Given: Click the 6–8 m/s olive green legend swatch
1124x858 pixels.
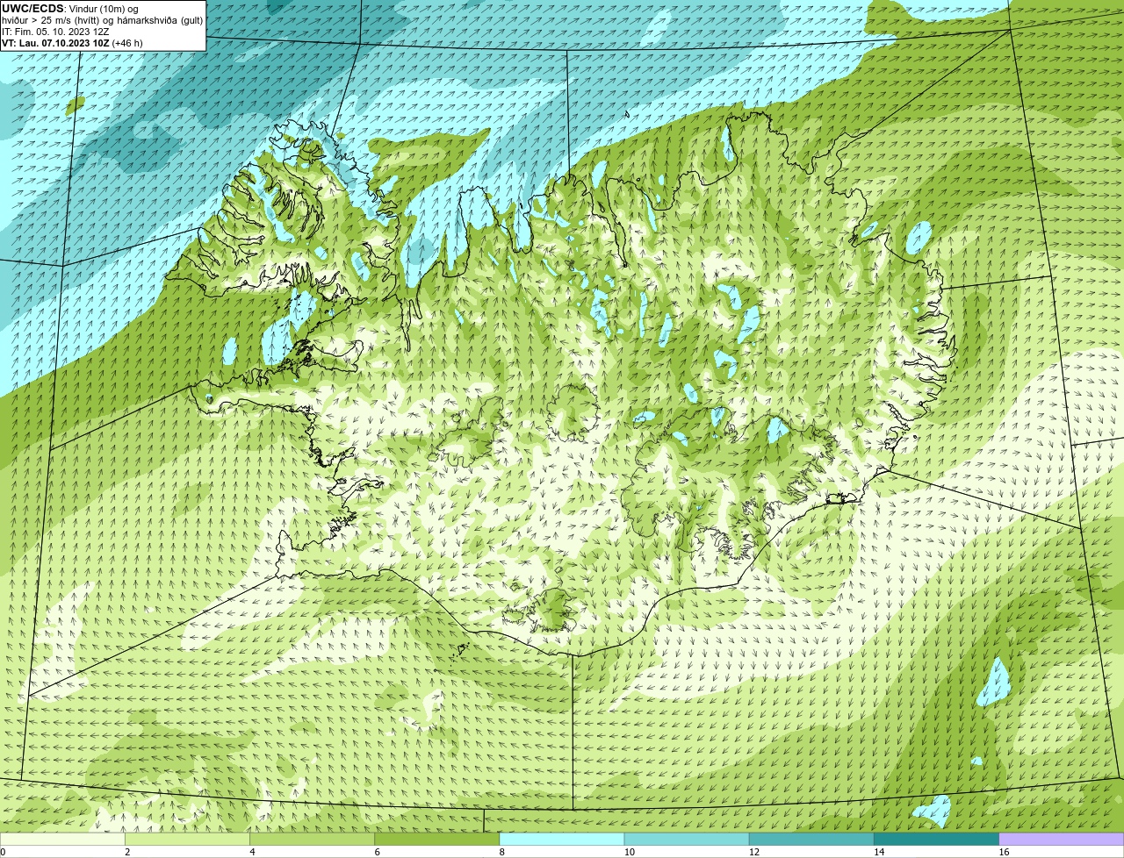Looking at the screenshot, I should (x=436, y=839).
